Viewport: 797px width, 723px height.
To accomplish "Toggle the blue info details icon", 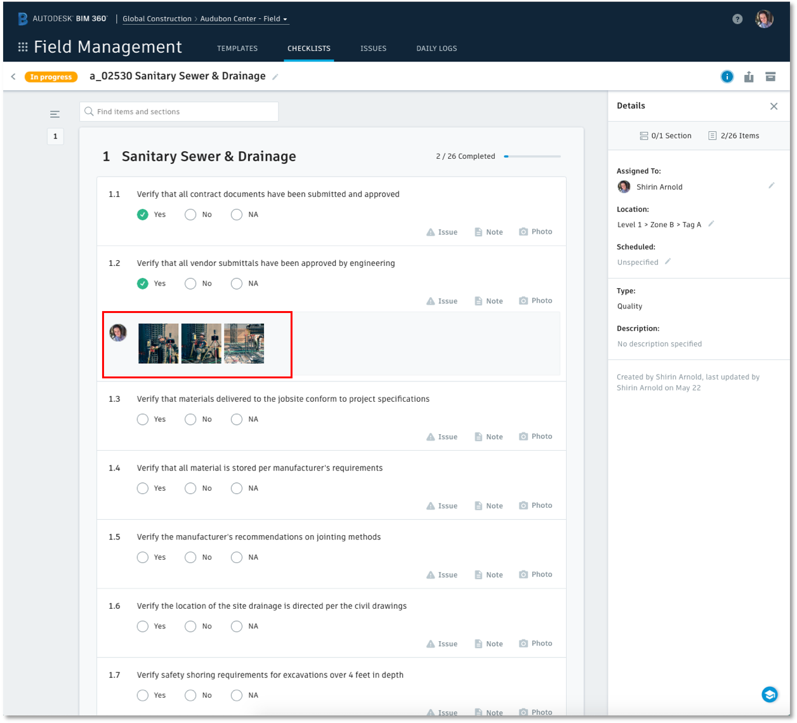I will coord(727,77).
